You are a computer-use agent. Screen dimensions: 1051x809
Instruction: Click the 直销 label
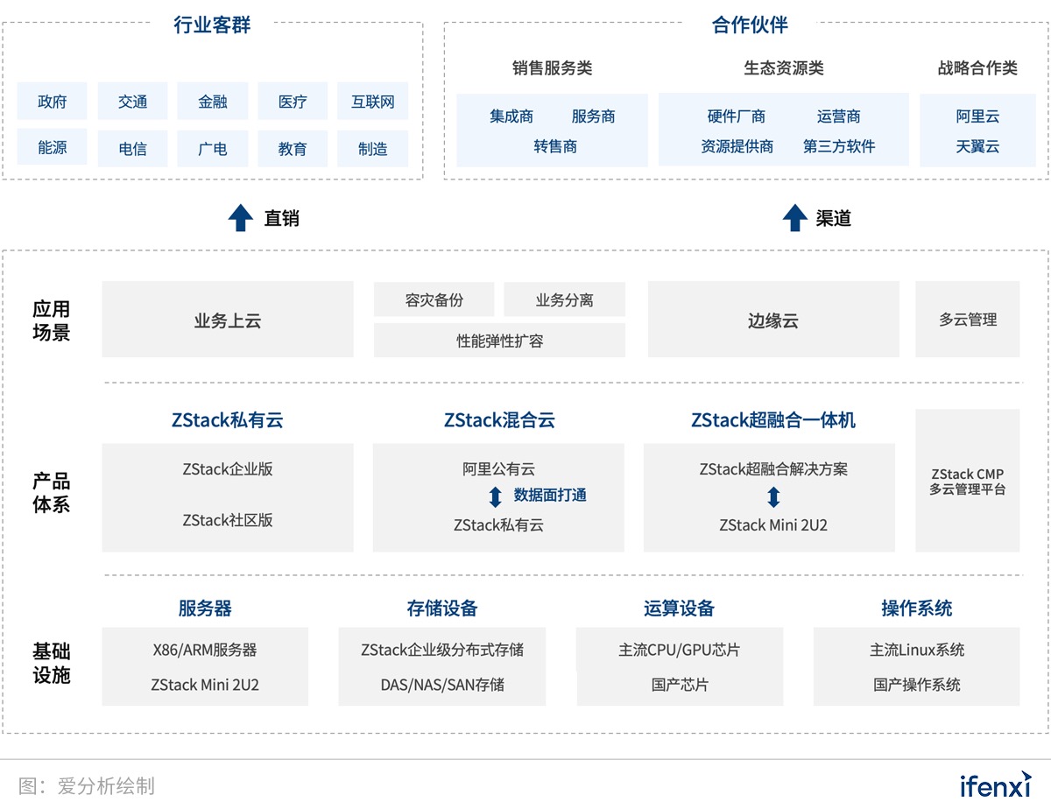(x=281, y=218)
